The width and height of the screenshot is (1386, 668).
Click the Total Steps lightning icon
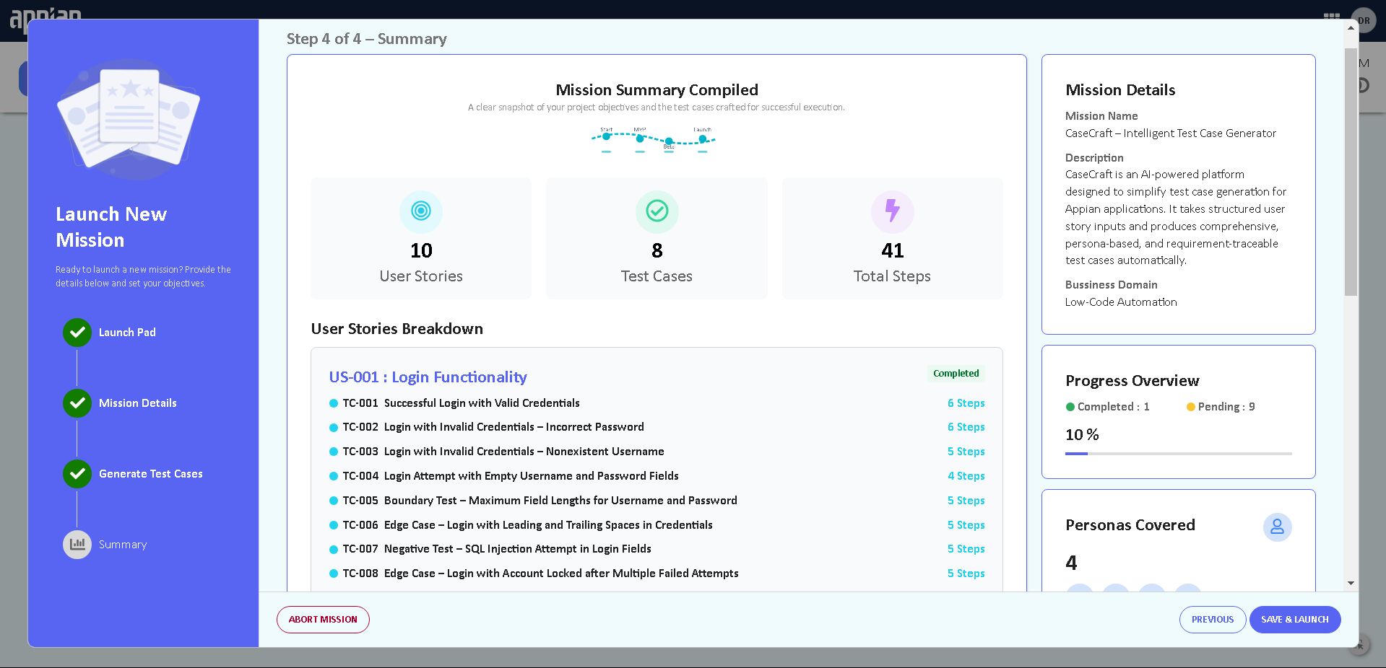click(x=892, y=211)
